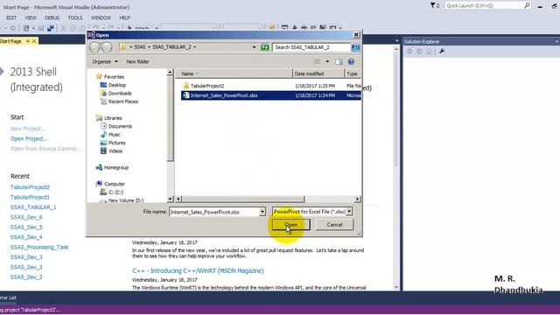Click the File name input field
Image resolution: width=560 pixels, height=315 pixels.
pyautogui.click(x=214, y=212)
